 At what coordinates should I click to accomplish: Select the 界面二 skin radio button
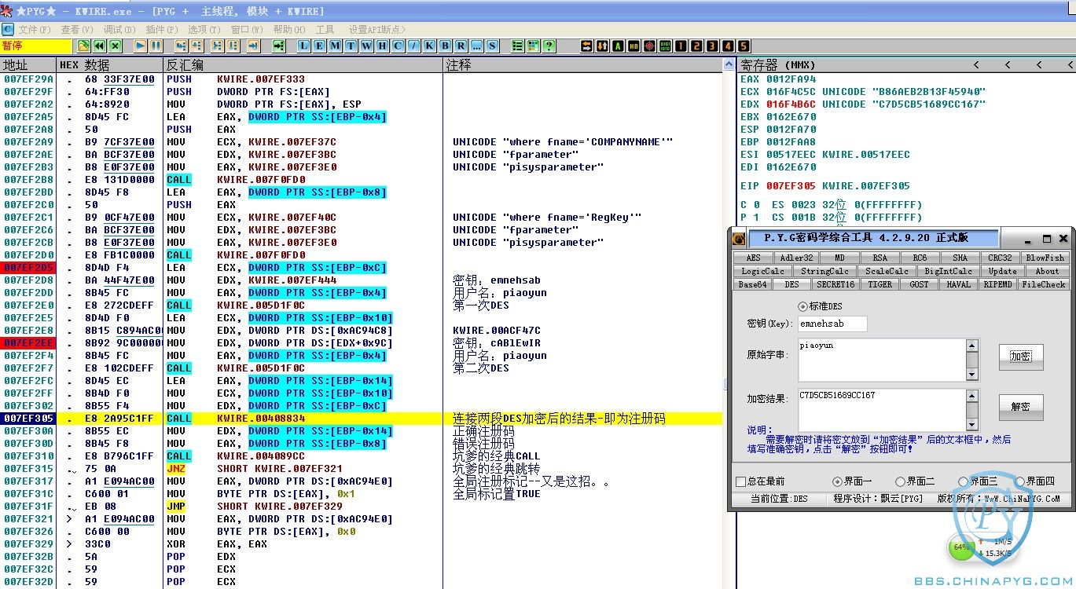click(x=900, y=481)
